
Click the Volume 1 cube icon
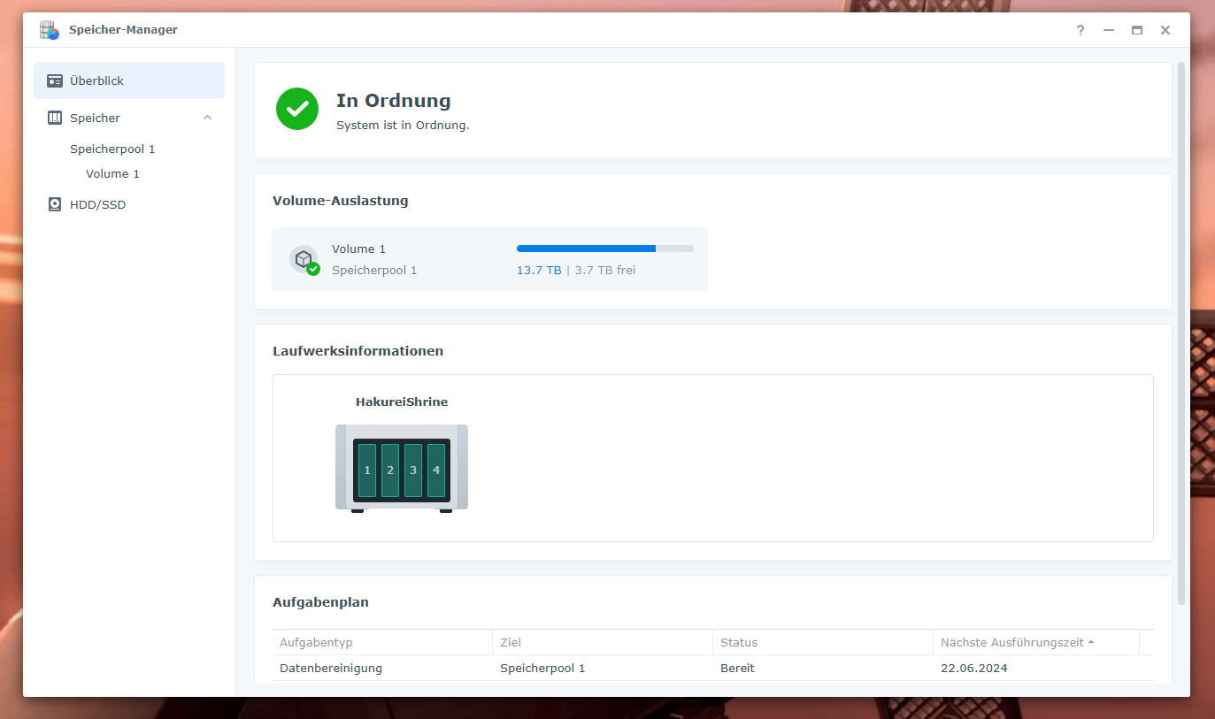(304, 259)
